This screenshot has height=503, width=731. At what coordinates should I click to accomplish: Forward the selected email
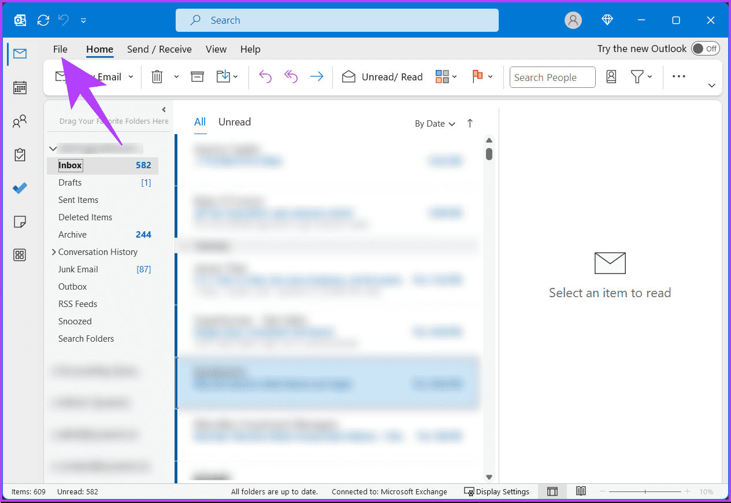(x=317, y=76)
